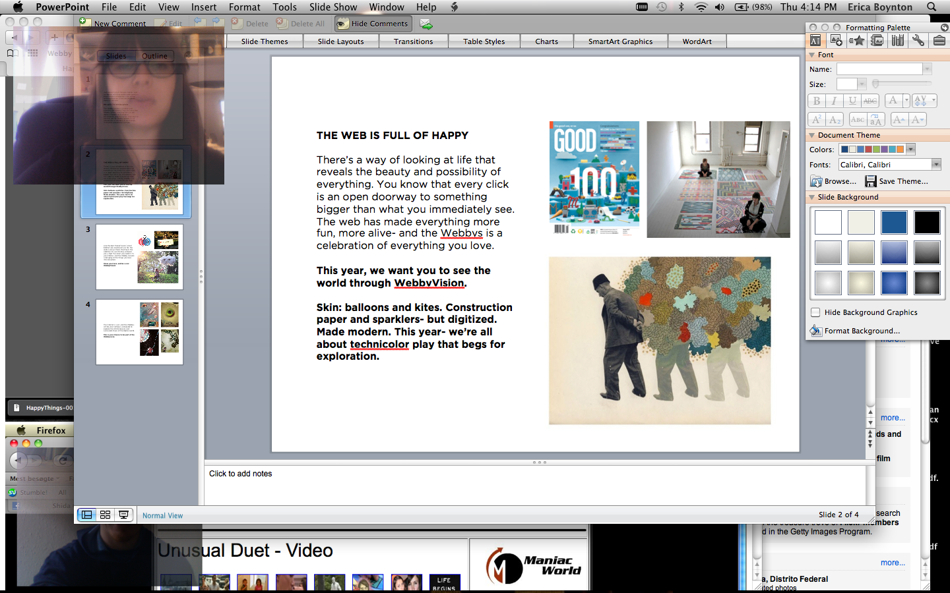Screen dimensions: 950x593
Task: Click the Change Case aA button
Action: [876, 119]
